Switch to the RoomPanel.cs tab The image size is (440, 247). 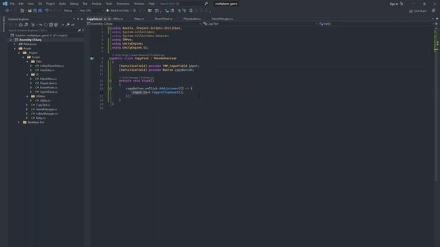(164, 19)
